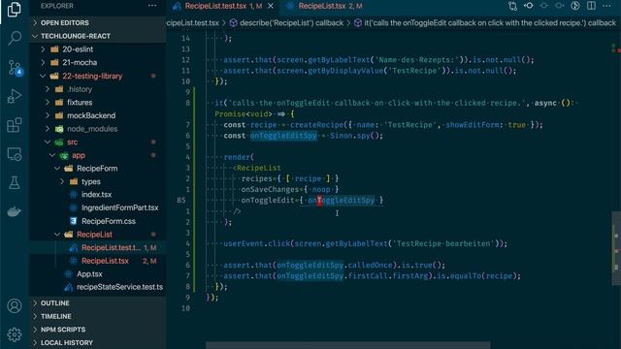Open Explorer views and more actions menu

pyautogui.click(x=152, y=6)
